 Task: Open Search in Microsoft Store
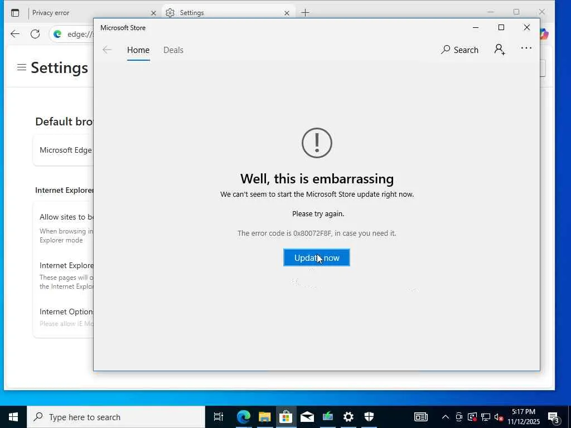[x=459, y=50]
